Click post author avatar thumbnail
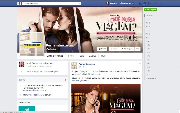The image size is (180, 113). click(x=74, y=65)
